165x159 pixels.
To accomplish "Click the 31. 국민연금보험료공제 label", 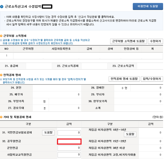I will pyautogui.click(x=17, y=133).
